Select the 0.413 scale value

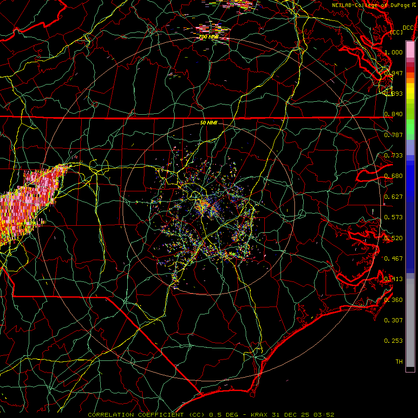pos(393,279)
